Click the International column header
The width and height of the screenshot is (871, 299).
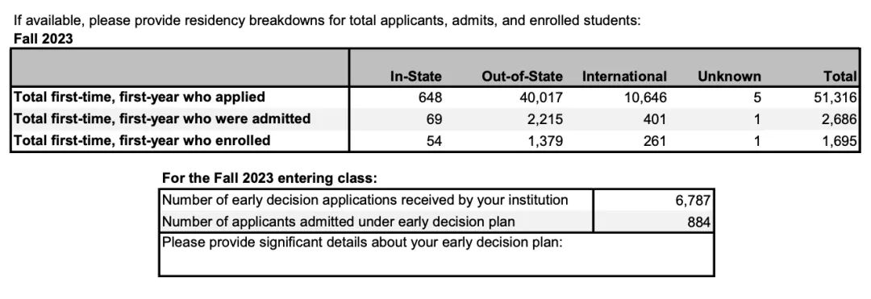(623, 77)
